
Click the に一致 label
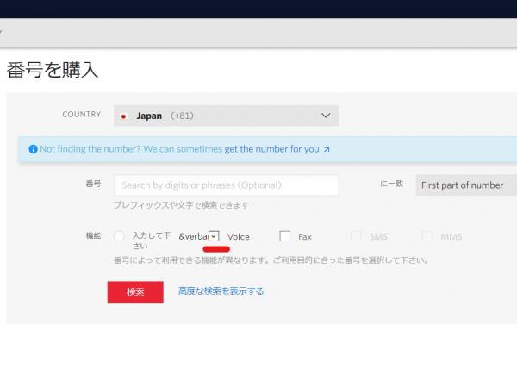(392, 184)
